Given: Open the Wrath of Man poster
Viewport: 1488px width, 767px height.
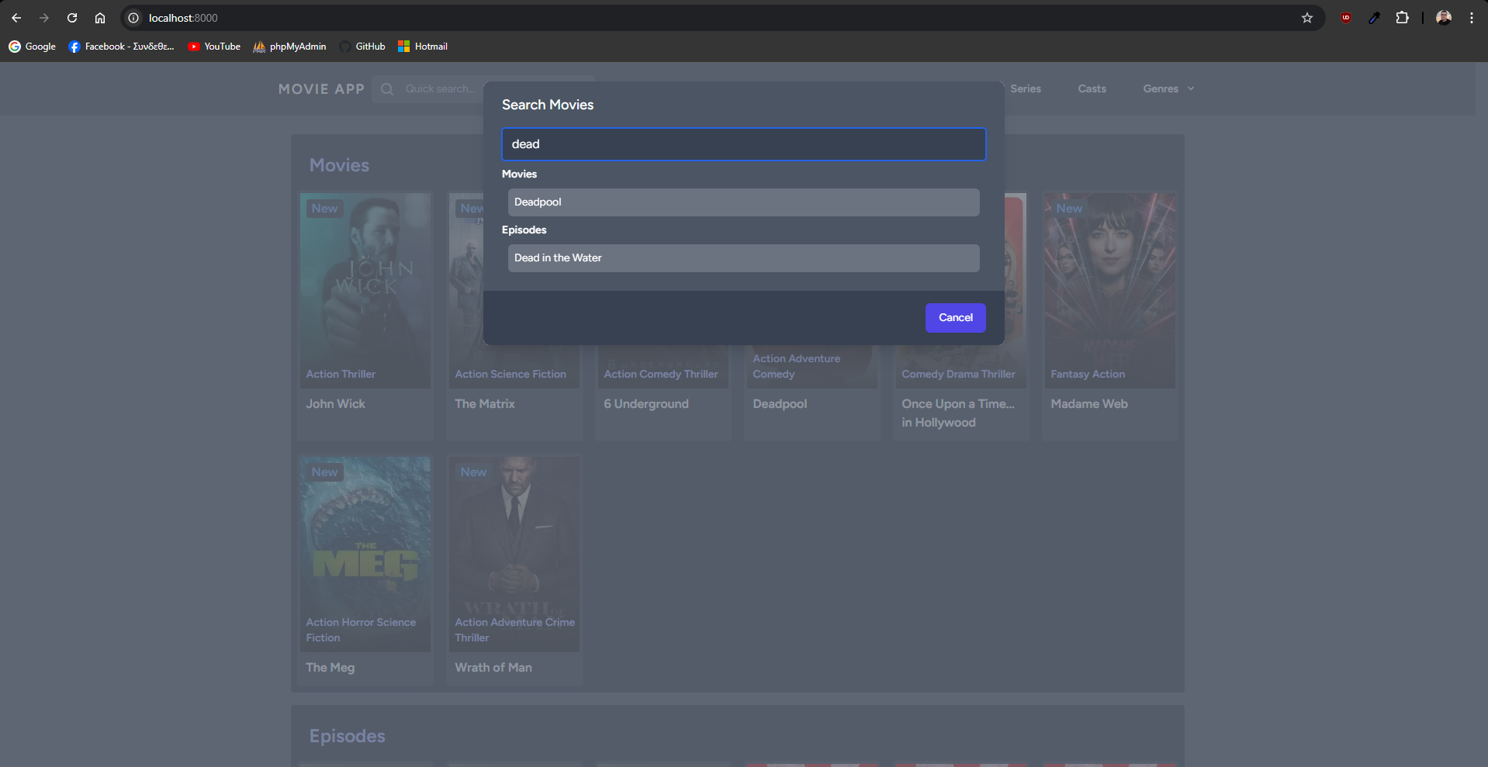Looking at the screenshot, I should click(x=514, y=555).
